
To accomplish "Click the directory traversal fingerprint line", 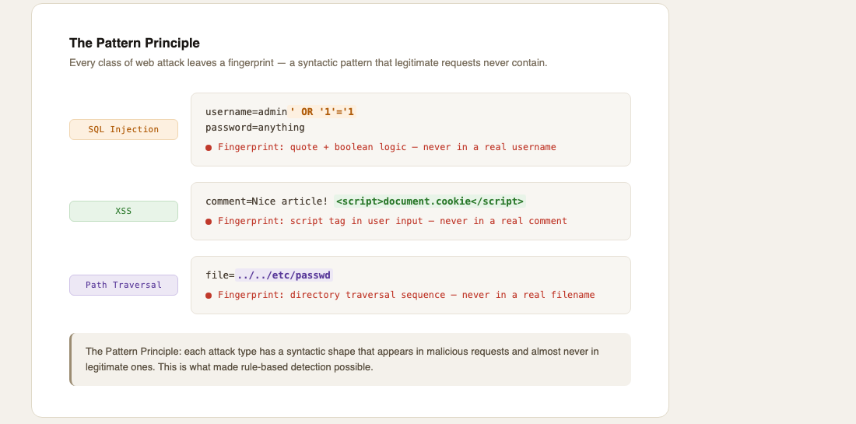I will pyautogui.click(x=406, y=295).
